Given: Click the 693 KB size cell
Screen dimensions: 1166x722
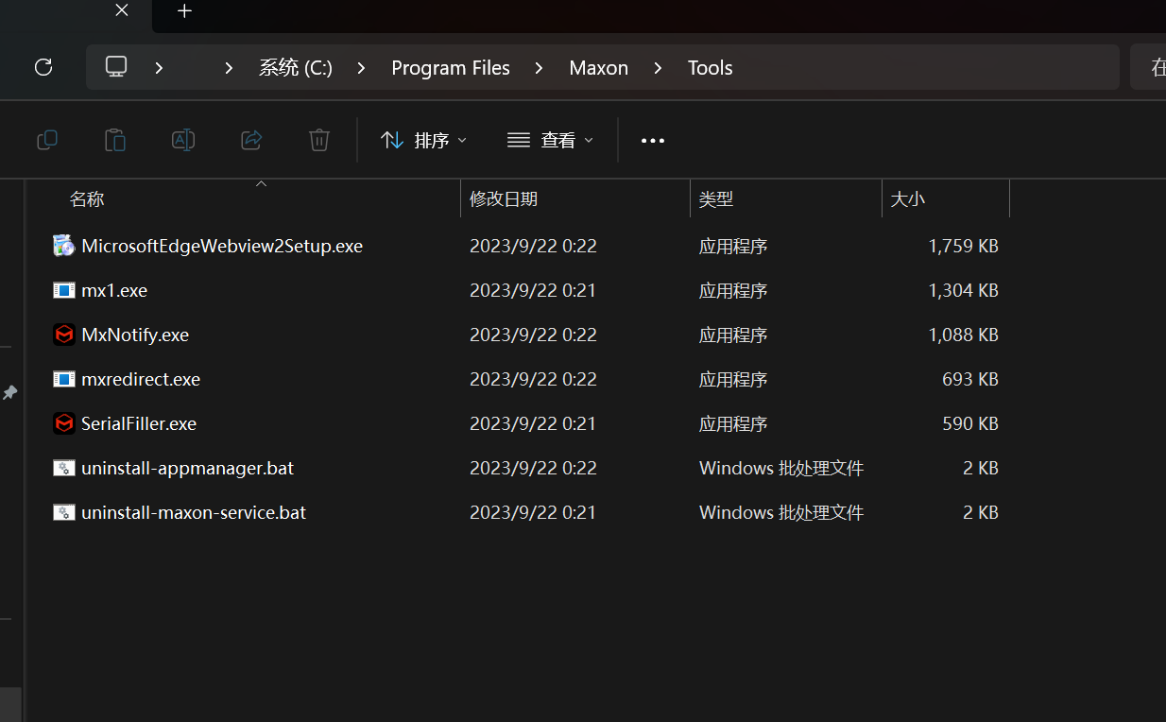Looking at the screenshot, I should click(970, 379).
